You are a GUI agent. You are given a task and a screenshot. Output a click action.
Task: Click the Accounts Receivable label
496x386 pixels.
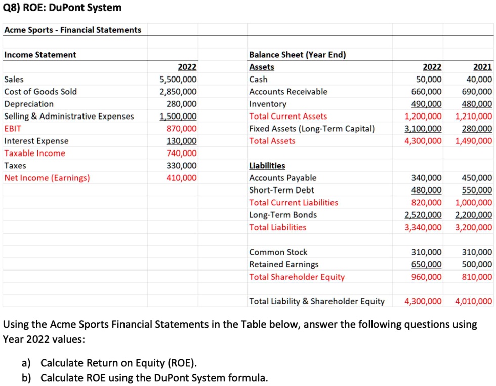pos(286,92)
